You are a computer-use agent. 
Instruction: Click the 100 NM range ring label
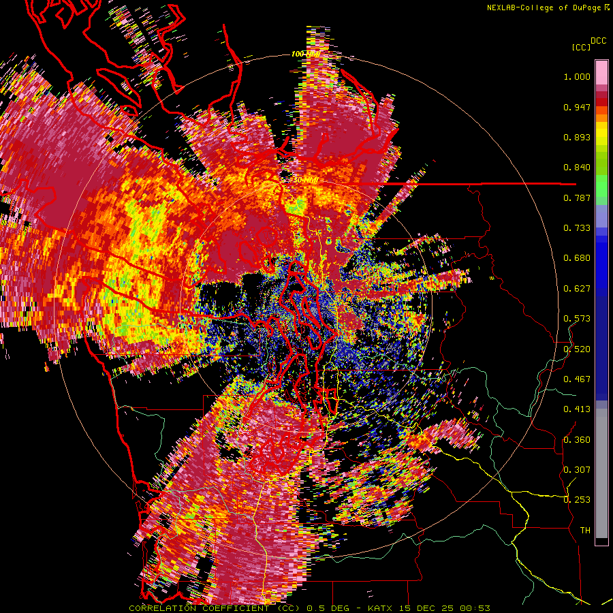coord(306,54)
